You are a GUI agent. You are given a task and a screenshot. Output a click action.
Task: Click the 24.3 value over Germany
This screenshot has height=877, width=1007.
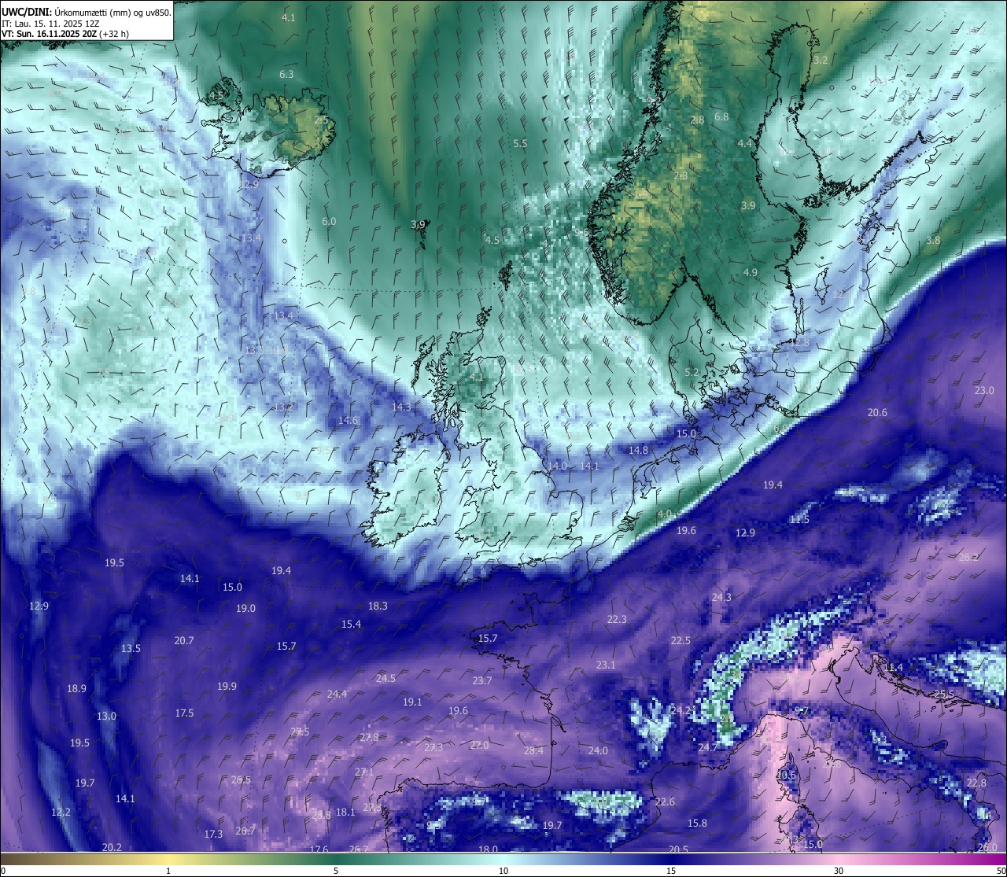tap(721, 597)
